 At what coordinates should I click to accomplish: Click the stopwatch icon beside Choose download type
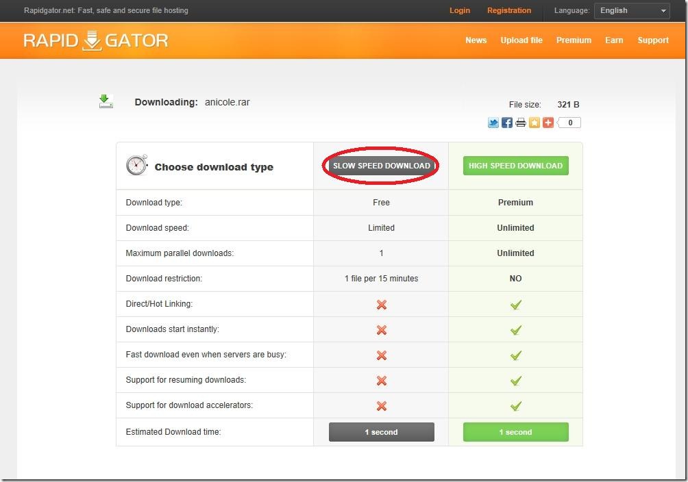[x=136, y=165]
